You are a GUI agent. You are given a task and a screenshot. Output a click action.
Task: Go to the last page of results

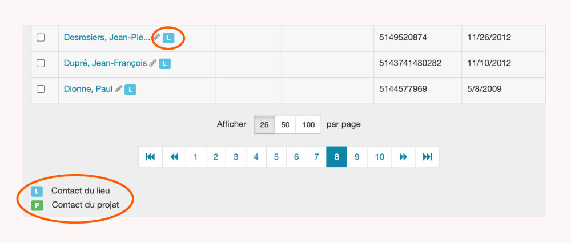click(x=427, y=157)
